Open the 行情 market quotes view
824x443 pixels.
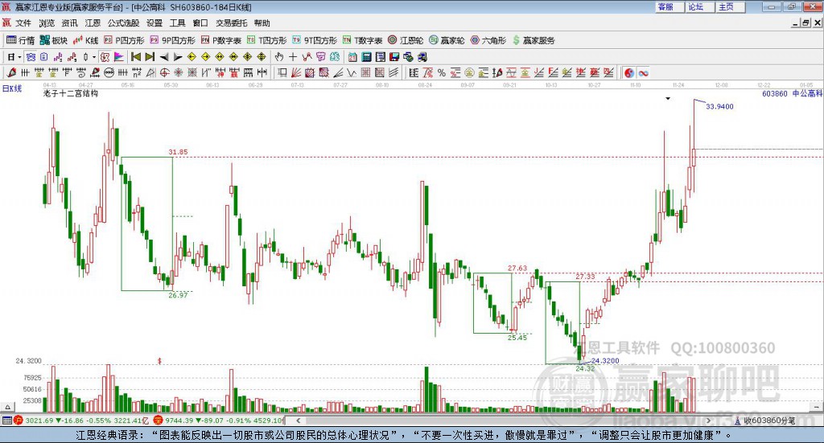coord(20,40)
